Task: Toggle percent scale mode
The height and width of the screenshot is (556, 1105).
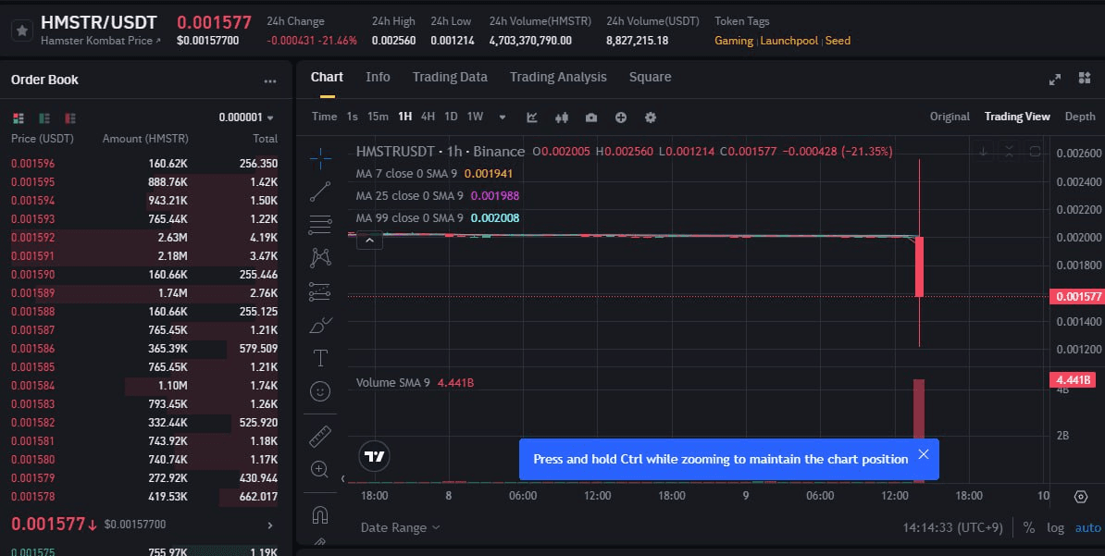Action: (x=1029, y=528)
